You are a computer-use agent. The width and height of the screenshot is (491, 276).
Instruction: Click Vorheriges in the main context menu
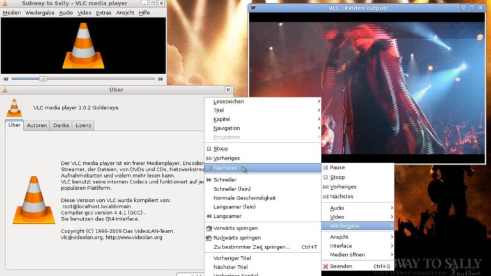[357, 187]
